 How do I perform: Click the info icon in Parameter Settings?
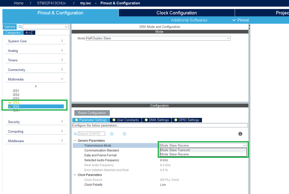(x=240, y=134)
